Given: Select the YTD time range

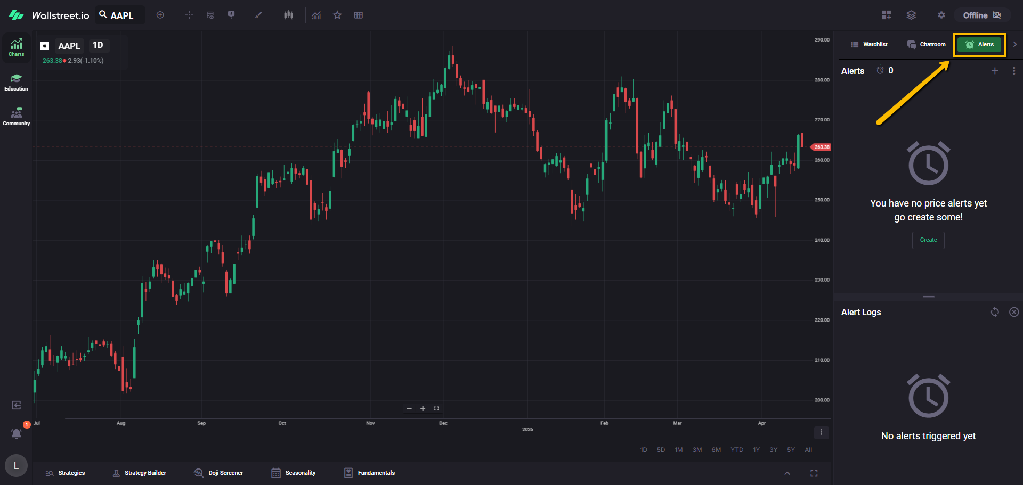Looking at the screenshot, I should pos(737,450).
